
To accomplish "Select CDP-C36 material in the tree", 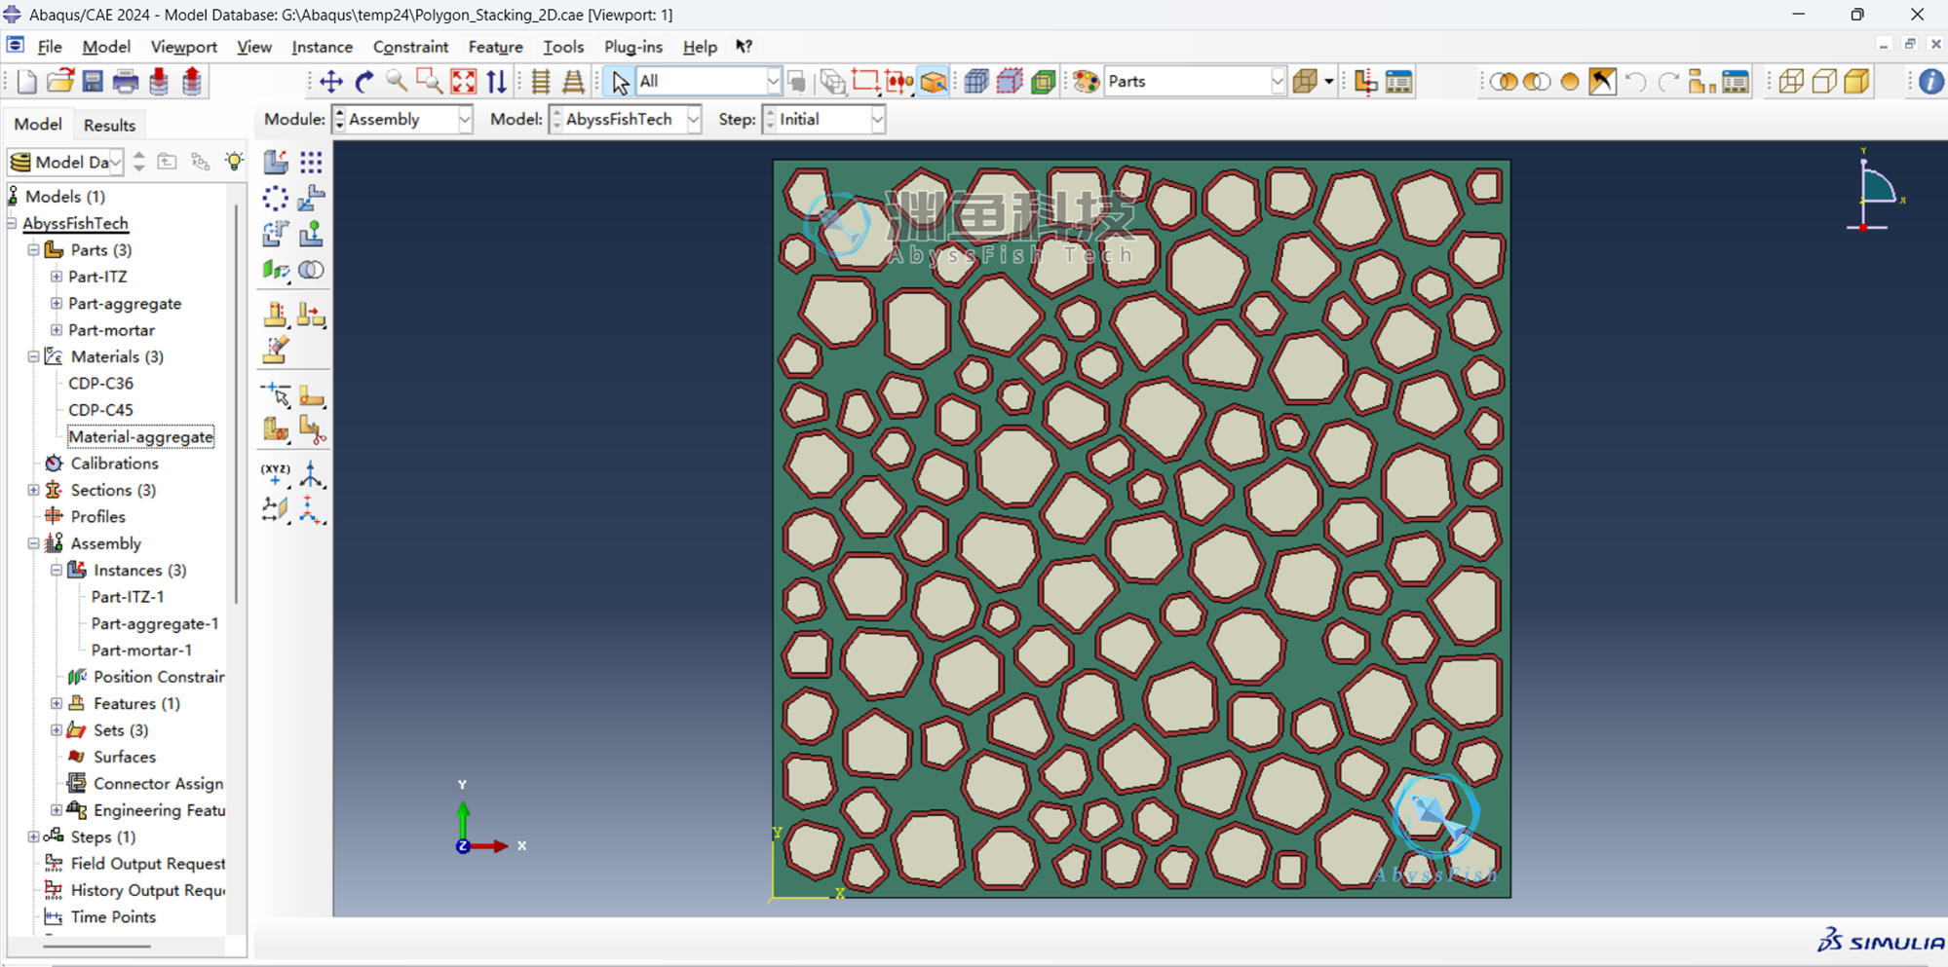I will pos(100,384).
